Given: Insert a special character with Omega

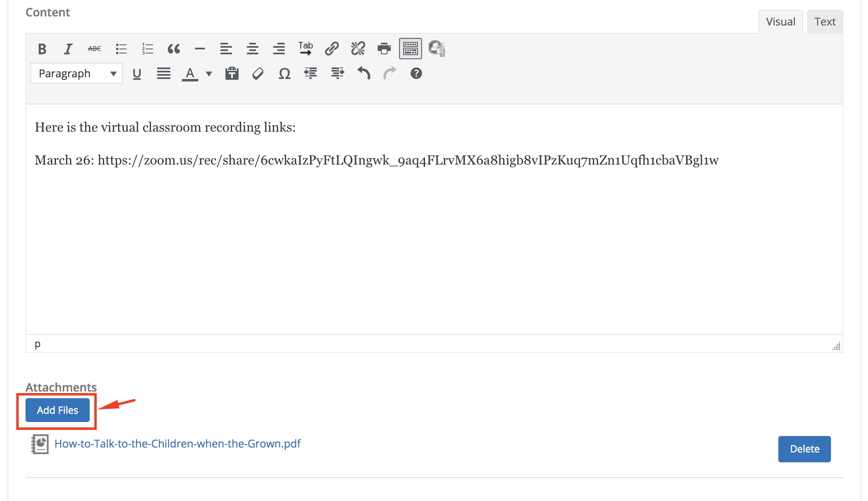Looking at the screenshot, I should [284, 74].
